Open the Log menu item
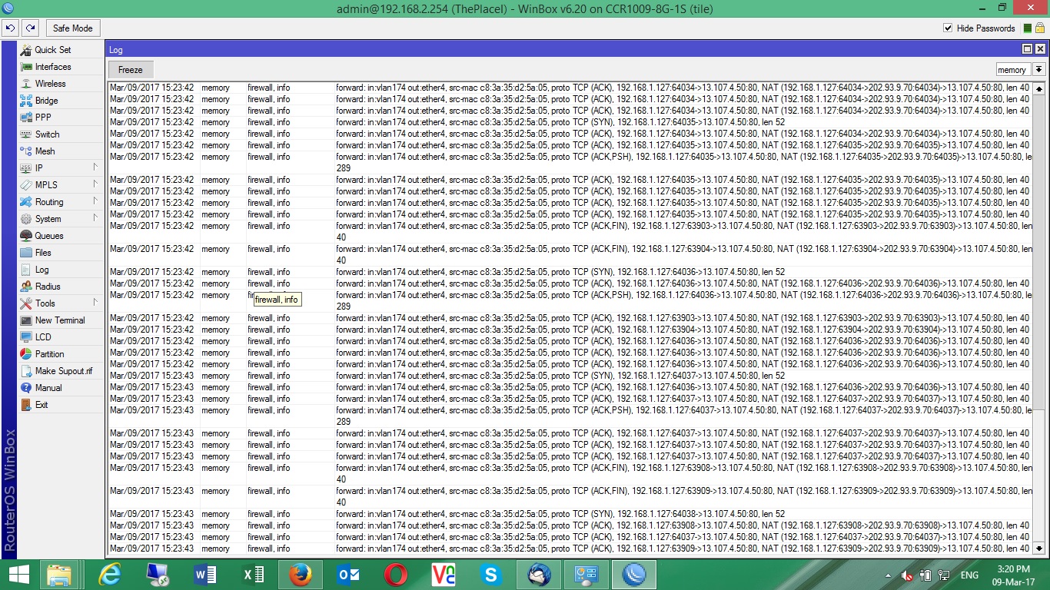The image size is (1050, 590). pos(60,270)
